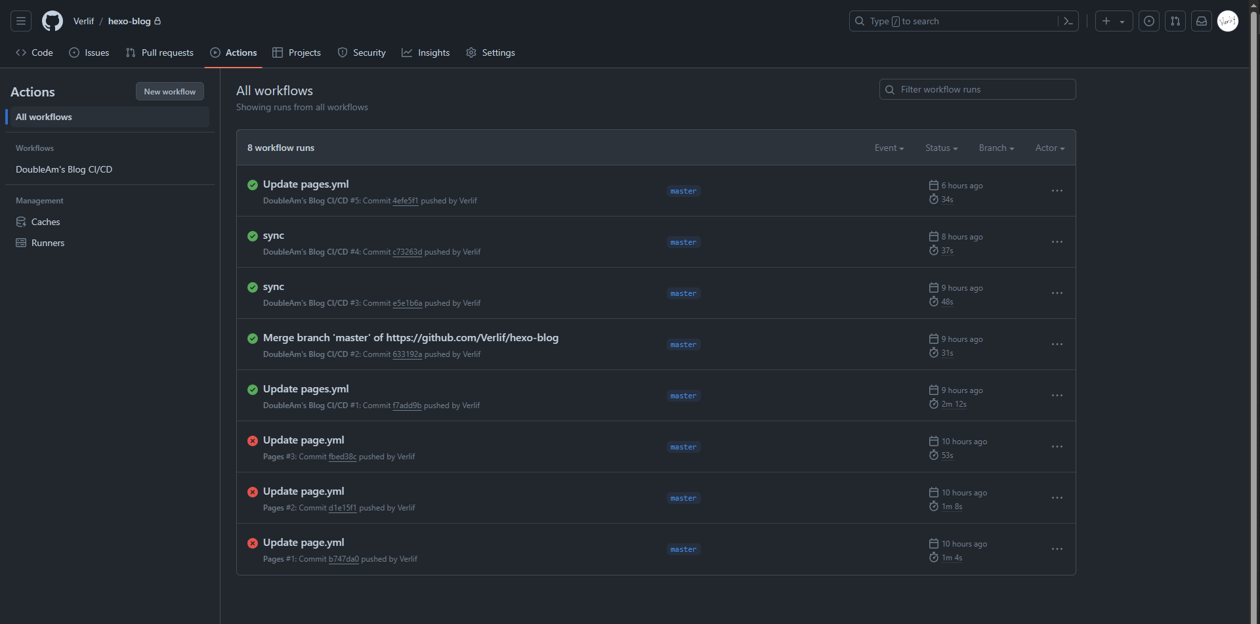Screen dimensions: 1260x624
Task: Focus the Filter workflow runs field
Action: (x=982, y=89)
